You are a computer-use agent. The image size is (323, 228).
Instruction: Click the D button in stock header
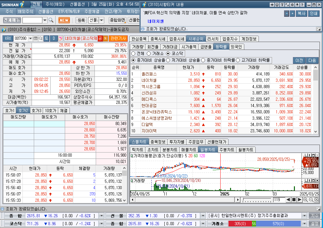(54, 39)
